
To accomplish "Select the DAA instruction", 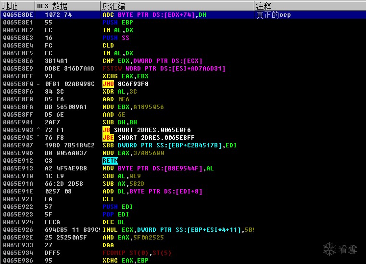I will click(108, 245).
